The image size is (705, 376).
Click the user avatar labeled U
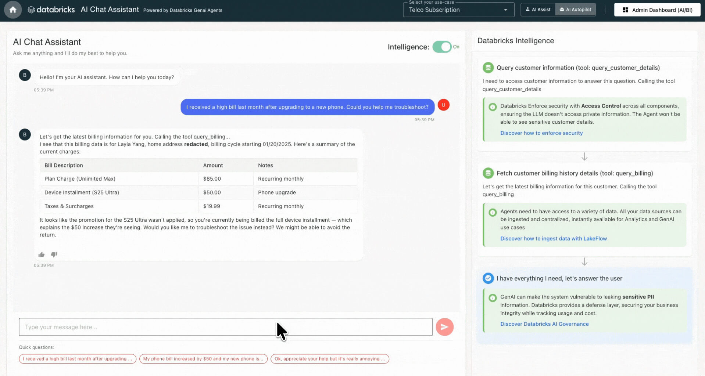443,105
